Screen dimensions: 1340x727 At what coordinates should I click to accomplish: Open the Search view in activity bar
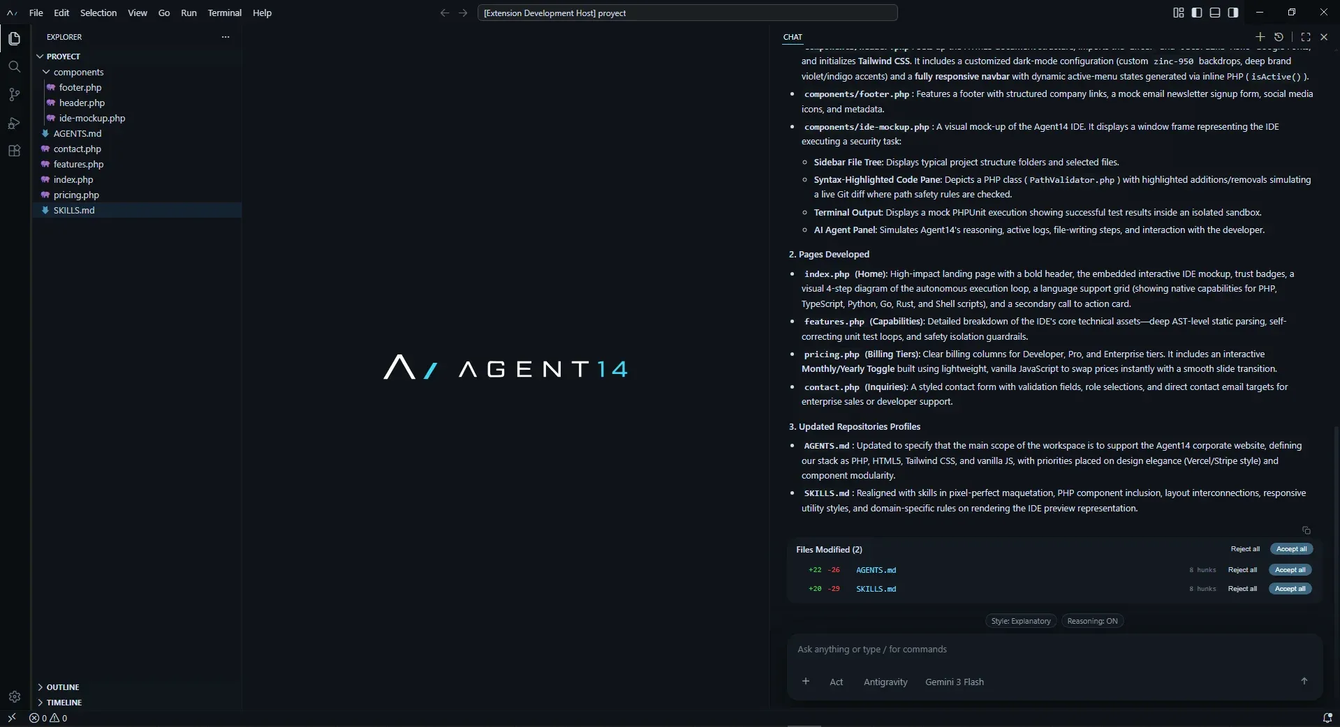pyautogui.click(x=15, y=66)
